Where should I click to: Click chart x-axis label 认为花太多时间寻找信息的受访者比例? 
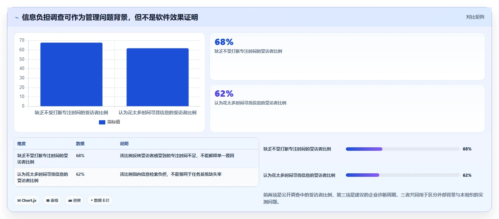click(x=158, y=113)
